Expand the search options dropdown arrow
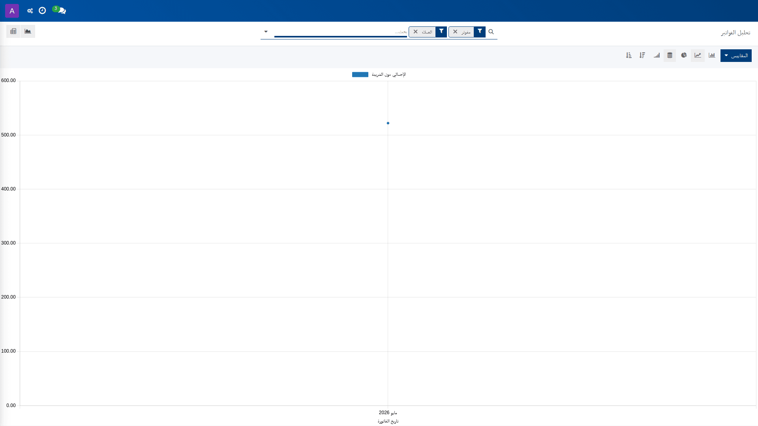 (266, 32)
